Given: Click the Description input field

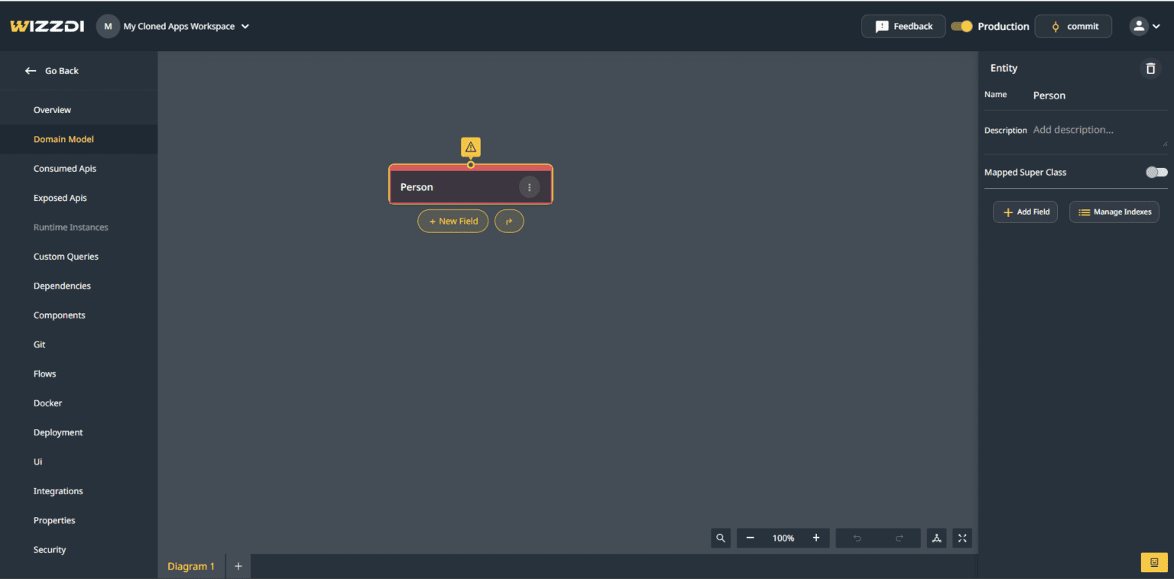Looking at the screenshot, I should [x=1098, y=131].
